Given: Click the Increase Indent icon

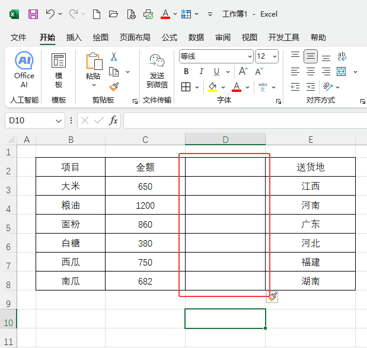Looking at the screenshot, I should pos(311,87).
